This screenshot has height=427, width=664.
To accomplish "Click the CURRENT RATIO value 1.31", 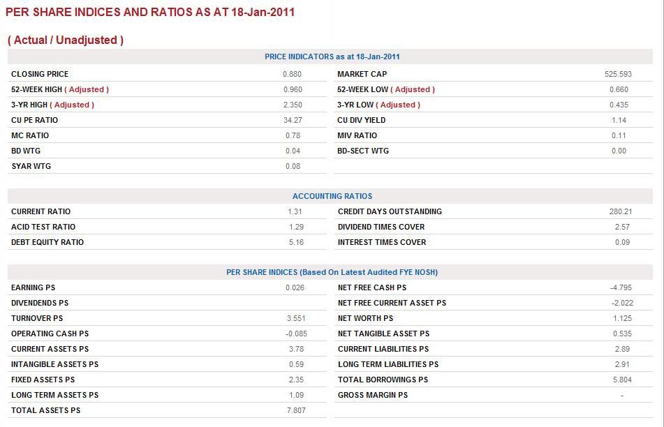I will (x=296, y=211).
